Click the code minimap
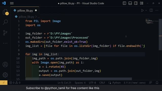This screenshot has width=162, height=91. (x=152, y=21)
